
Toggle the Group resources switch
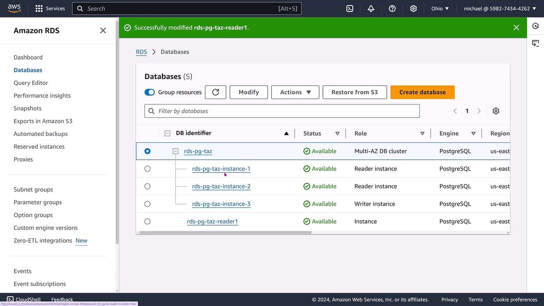pyautogui.click(x=150, y=92)
